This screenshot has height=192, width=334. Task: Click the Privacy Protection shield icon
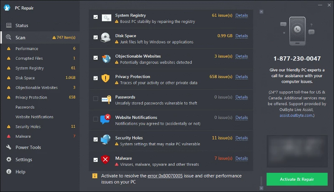(x=105, y=78)
